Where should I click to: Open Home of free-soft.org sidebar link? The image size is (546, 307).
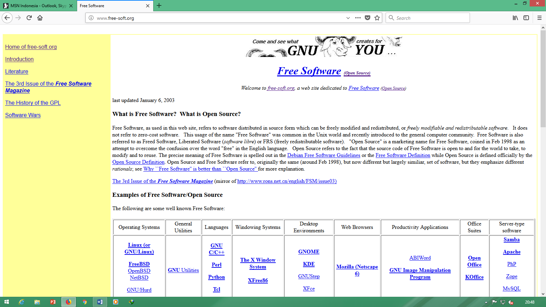[x=31, y=47]
